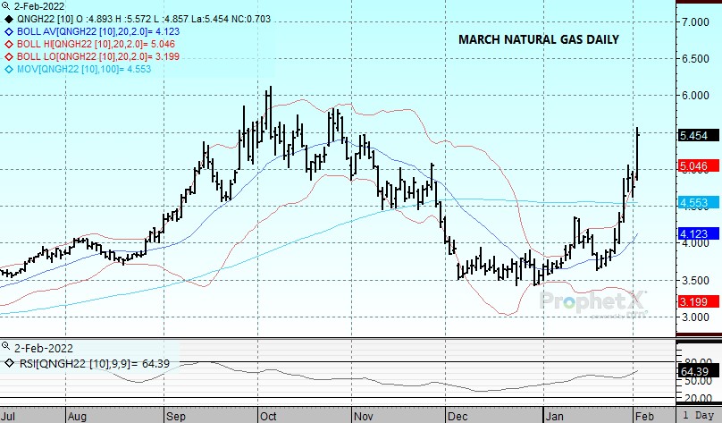Click the 64.39 RSI value label
This screenshot has width=722, height=423.
point(693,369)
